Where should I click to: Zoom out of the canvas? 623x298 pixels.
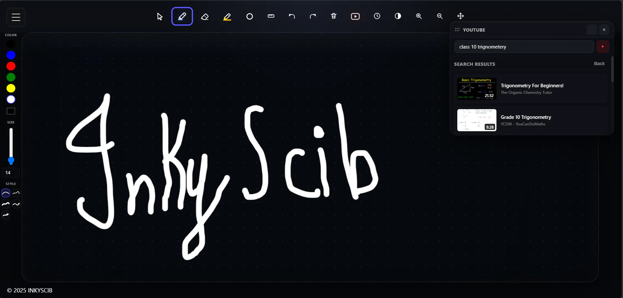[440, 16]
